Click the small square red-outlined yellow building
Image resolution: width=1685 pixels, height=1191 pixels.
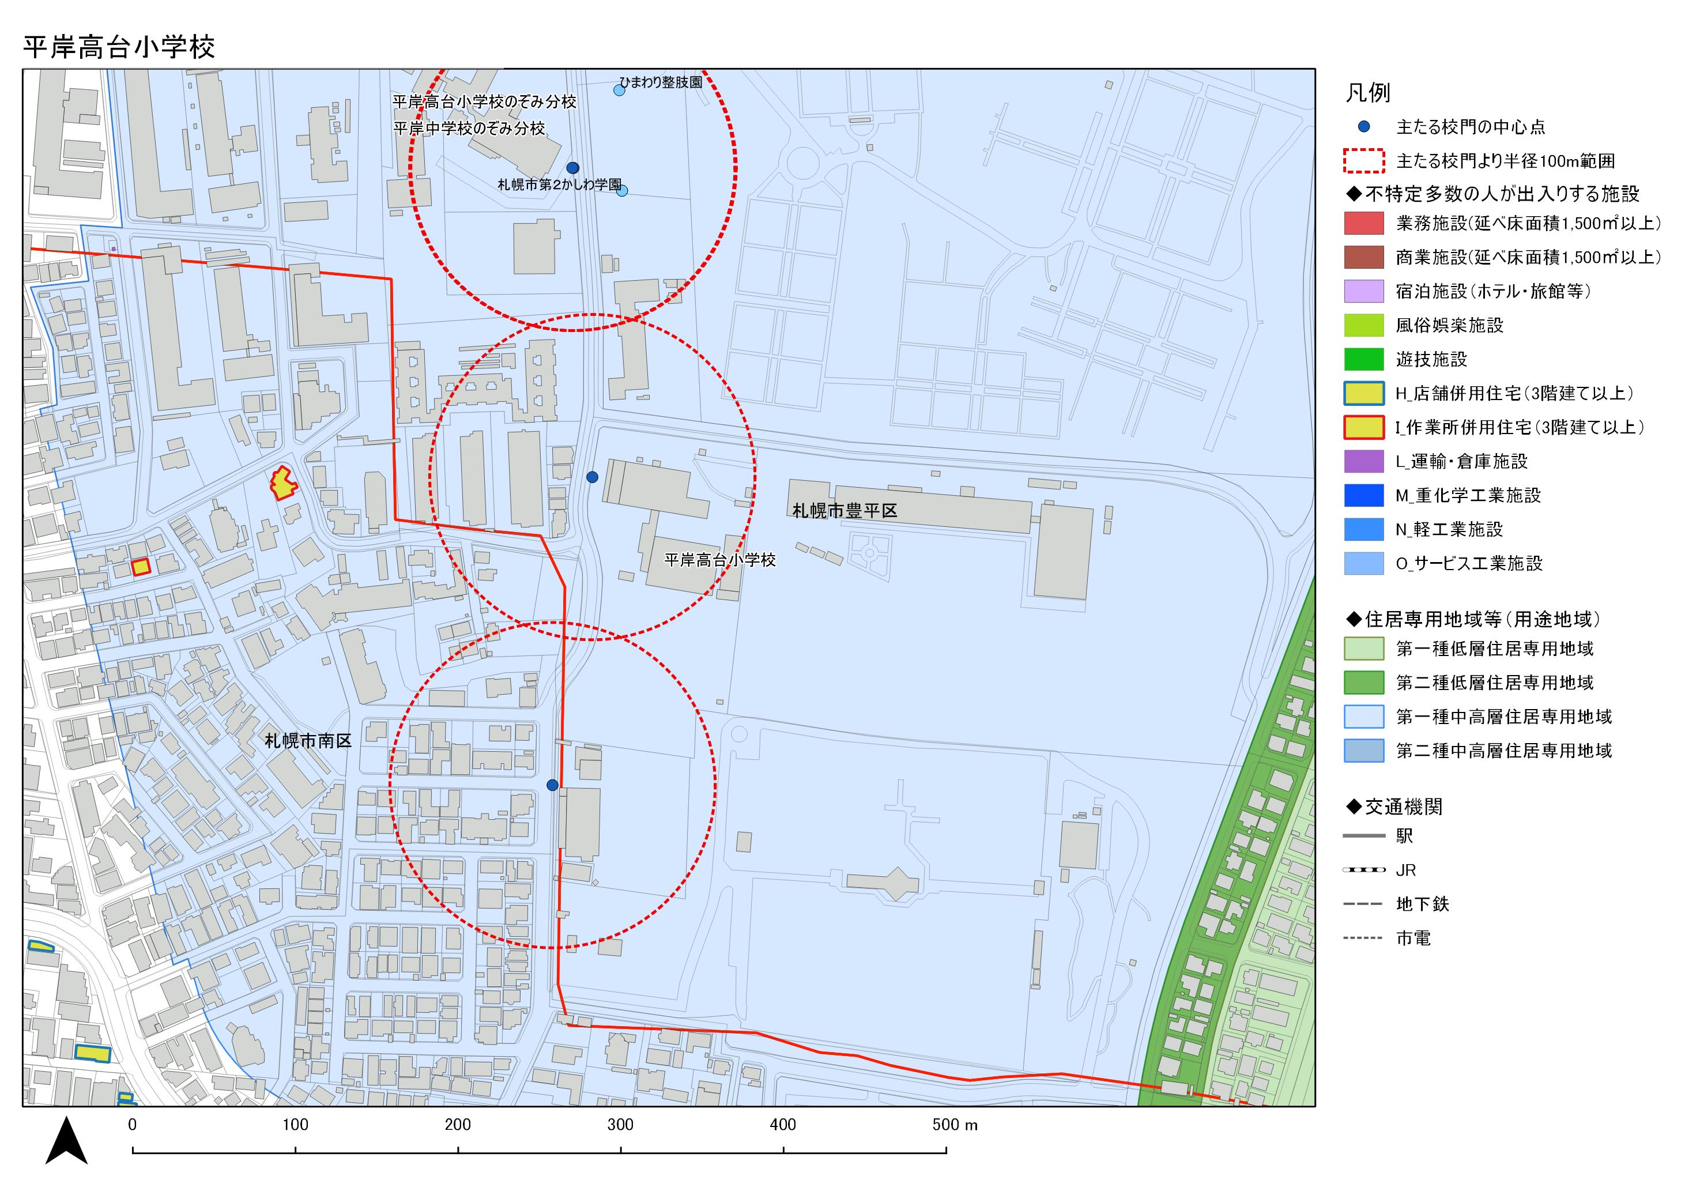[141, 567]
